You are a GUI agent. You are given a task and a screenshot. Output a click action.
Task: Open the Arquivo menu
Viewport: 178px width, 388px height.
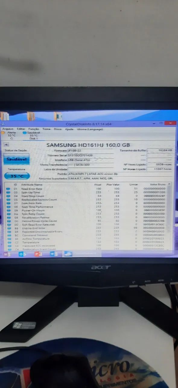(8, 129)
